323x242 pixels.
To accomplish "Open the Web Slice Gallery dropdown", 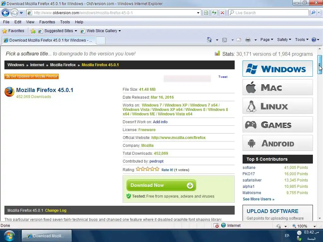I will click(x=101, y=31).
